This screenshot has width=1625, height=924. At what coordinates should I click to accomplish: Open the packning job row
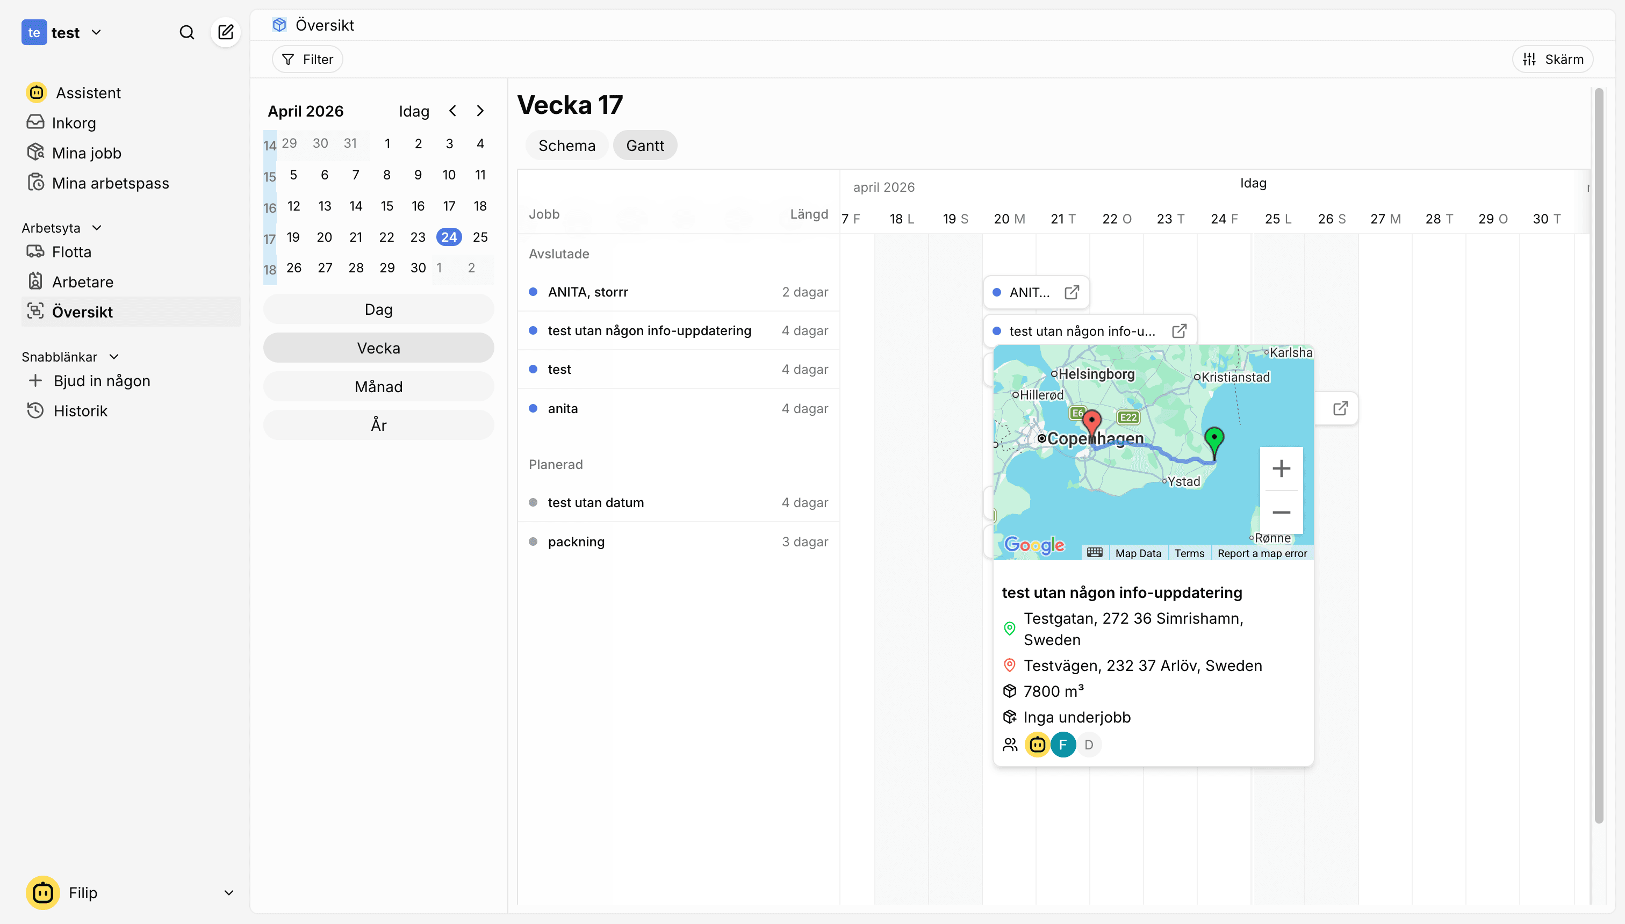(x=678, y=542)
